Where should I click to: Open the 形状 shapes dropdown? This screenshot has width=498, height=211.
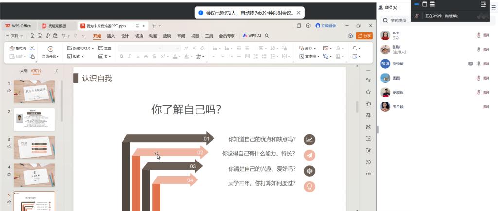point(307,48)
